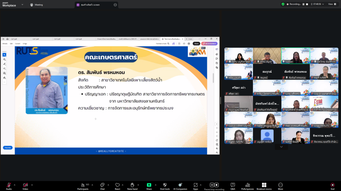Expand the caret next to Participants
341x191 pixels.
(92, 185)
